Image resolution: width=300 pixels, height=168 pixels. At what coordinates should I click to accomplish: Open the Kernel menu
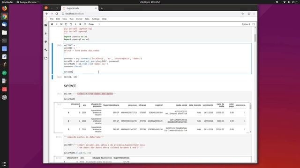79,19
